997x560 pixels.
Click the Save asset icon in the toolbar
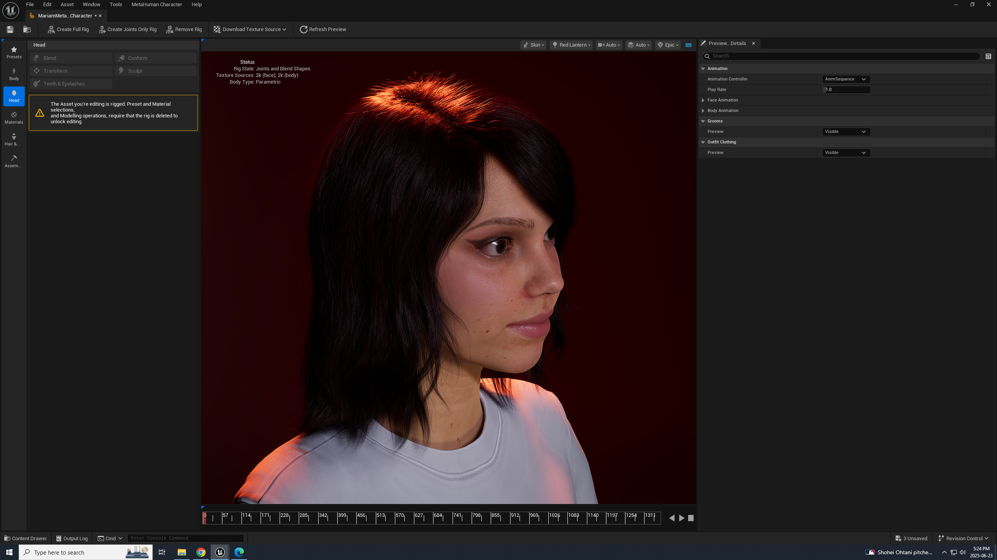click(10, 29)
